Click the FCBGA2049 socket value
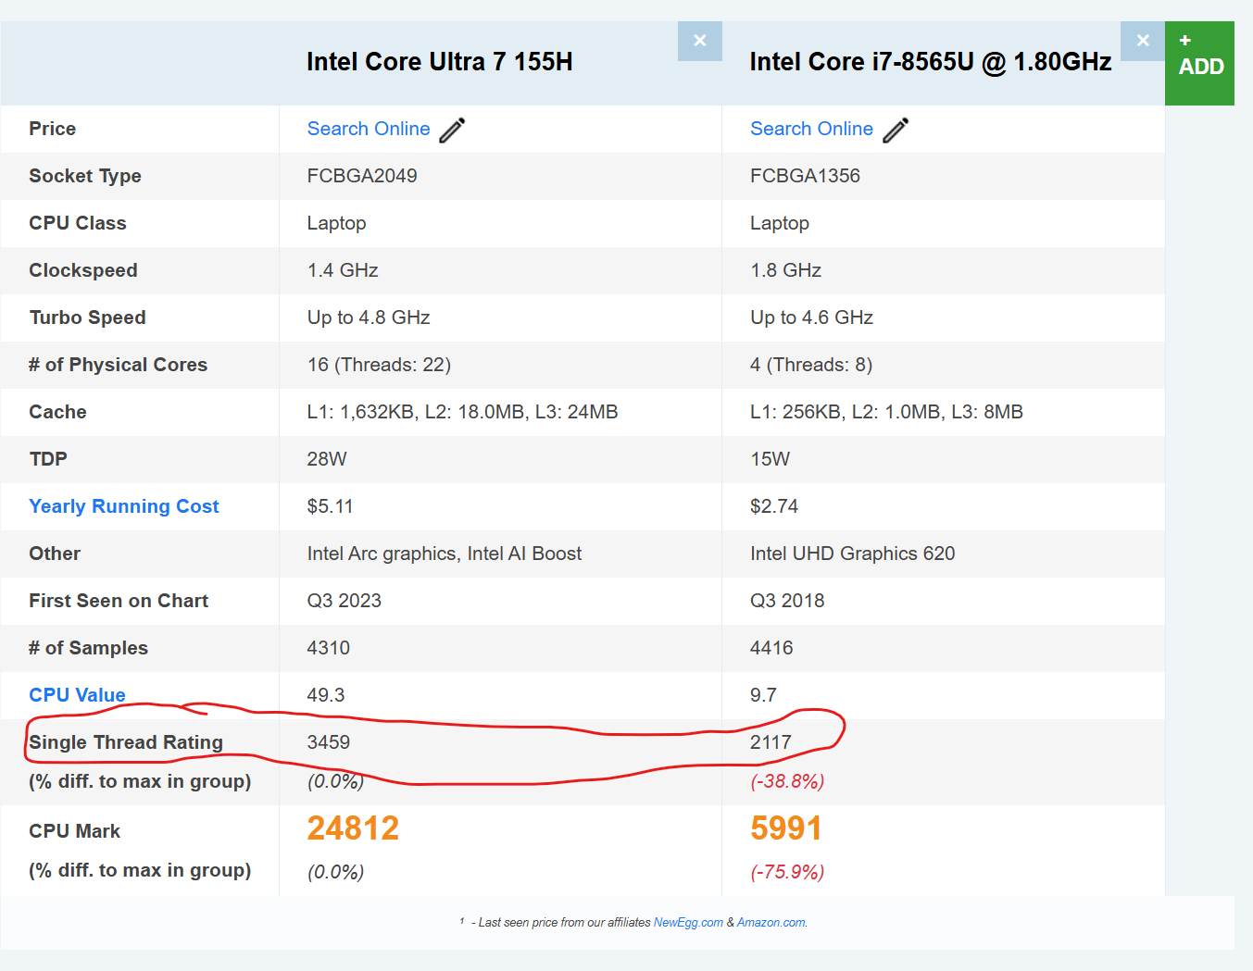This screenshot has width=1253, height=971. point(362,176)
